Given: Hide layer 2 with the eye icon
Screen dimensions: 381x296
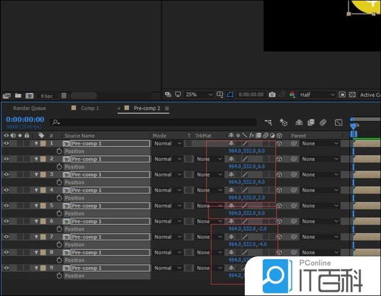Looking at the screenshot, I should 7,159.
